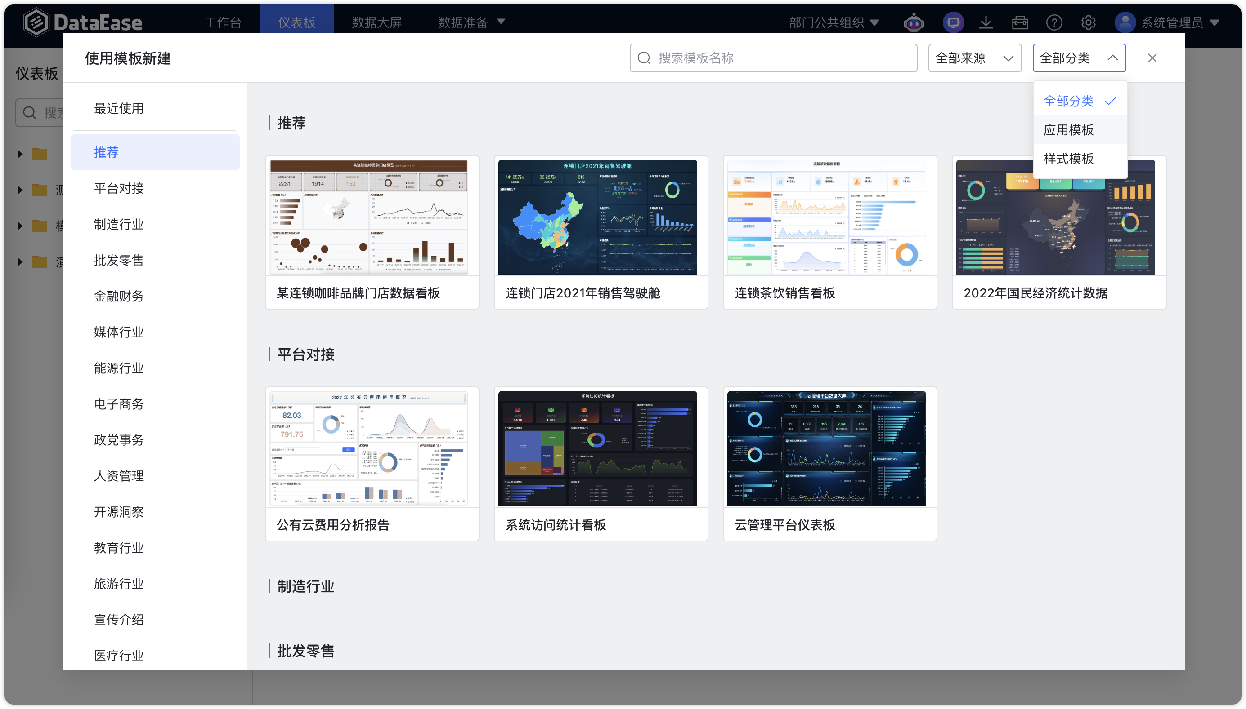Image resolution: width=1246 pixels, height=709 pixels.
Task: Open the 数据准备 menu dropdown arrow
Action: [501, 22]
